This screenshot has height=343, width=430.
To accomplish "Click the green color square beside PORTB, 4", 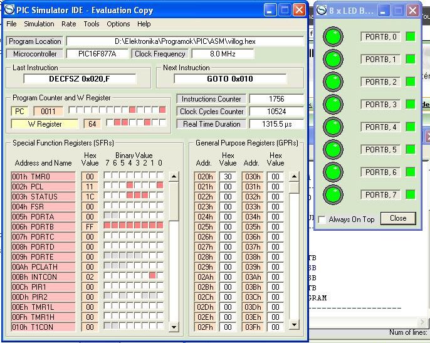I will pos(411,127).
